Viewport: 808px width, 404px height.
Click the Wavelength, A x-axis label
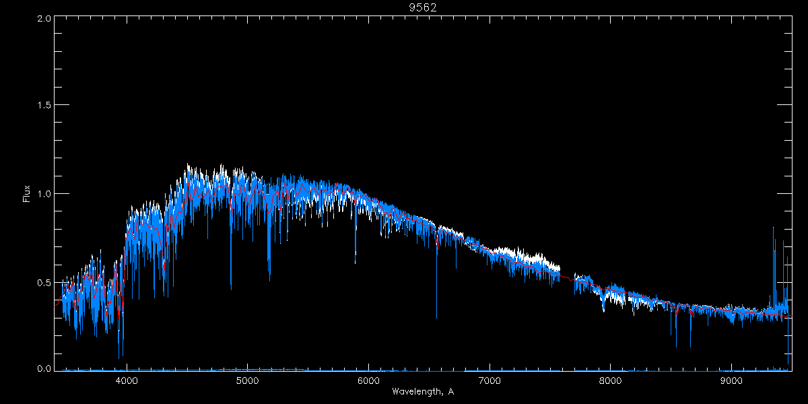point(423,391)
